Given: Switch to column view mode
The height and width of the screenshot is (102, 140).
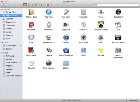Looking at the screenshot, I should (x=32, y=5).
